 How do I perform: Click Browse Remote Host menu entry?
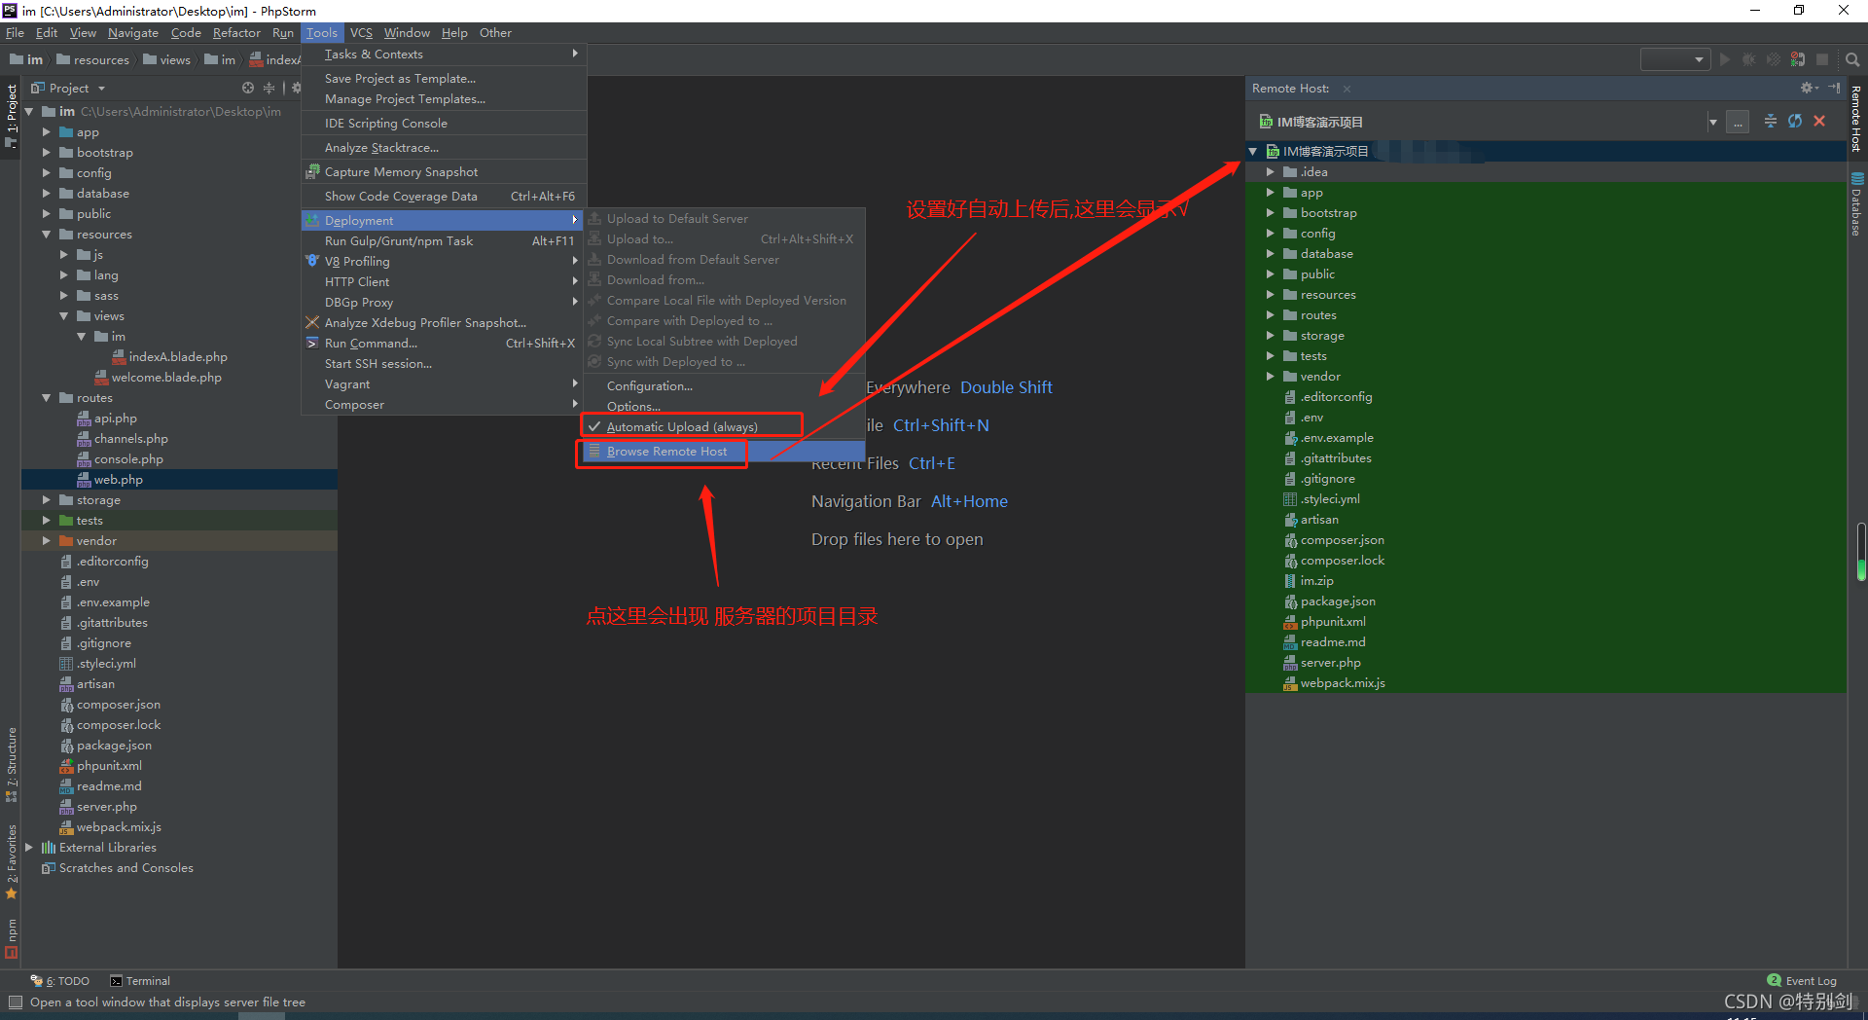pos(724,452)
